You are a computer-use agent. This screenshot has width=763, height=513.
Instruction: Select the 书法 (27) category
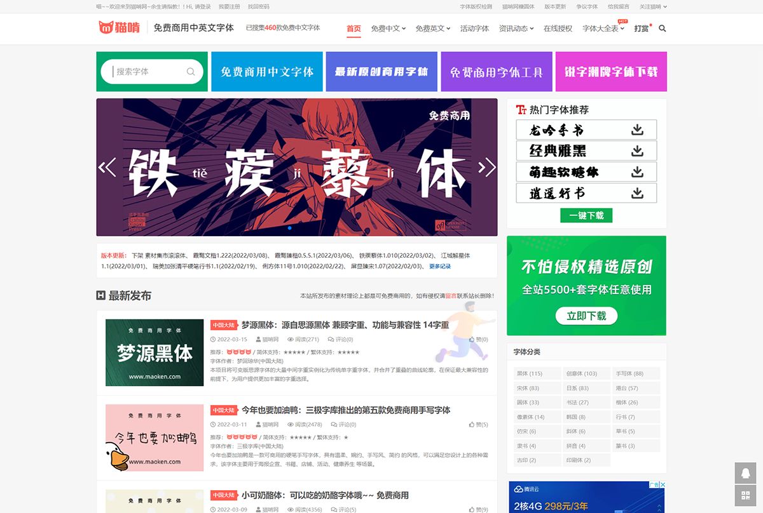click(x=587, y=403)
